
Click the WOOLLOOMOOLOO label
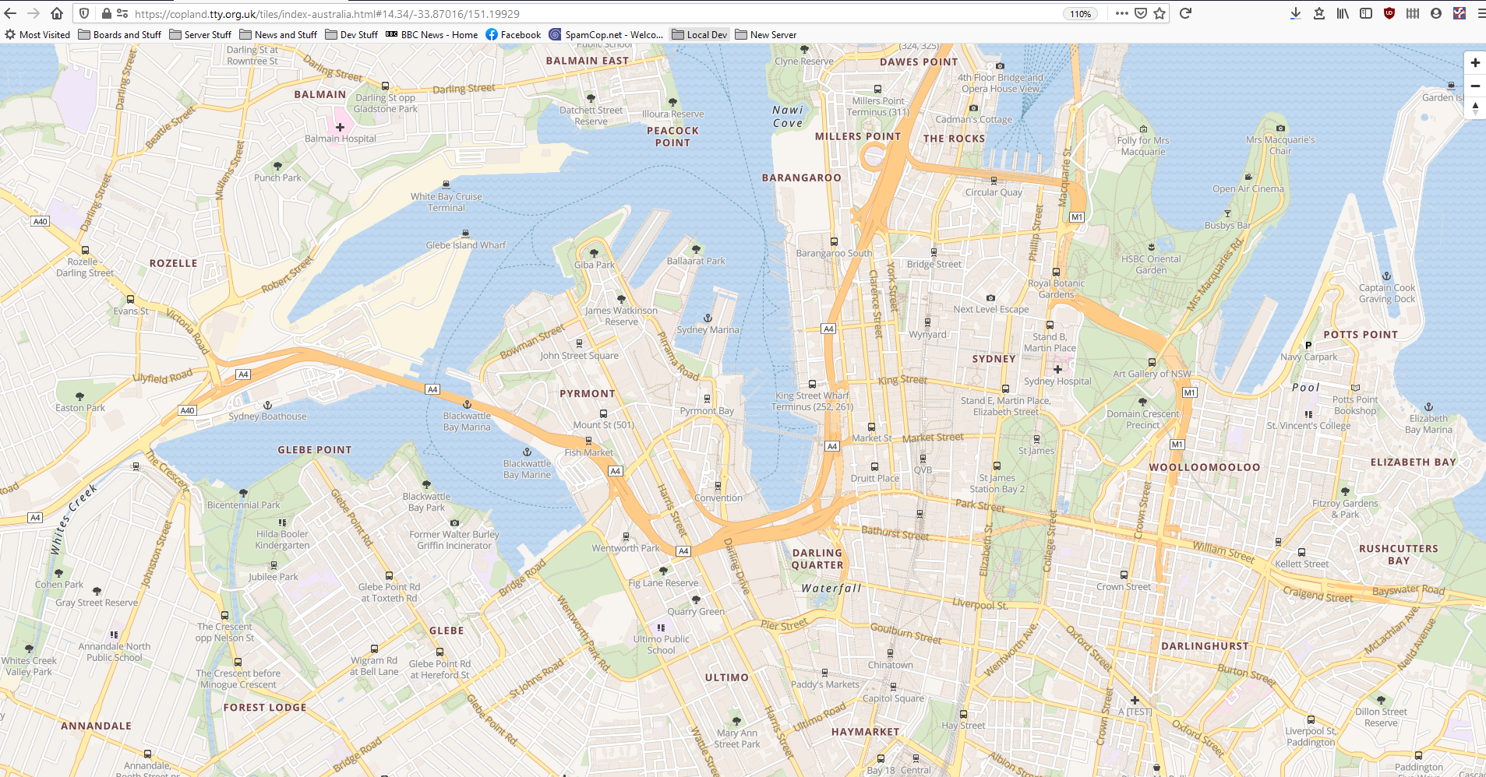pyautogui.click(x=1205, y=467)
